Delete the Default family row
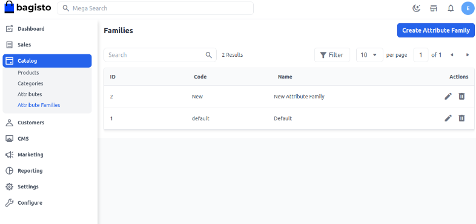 click(461, 118)
